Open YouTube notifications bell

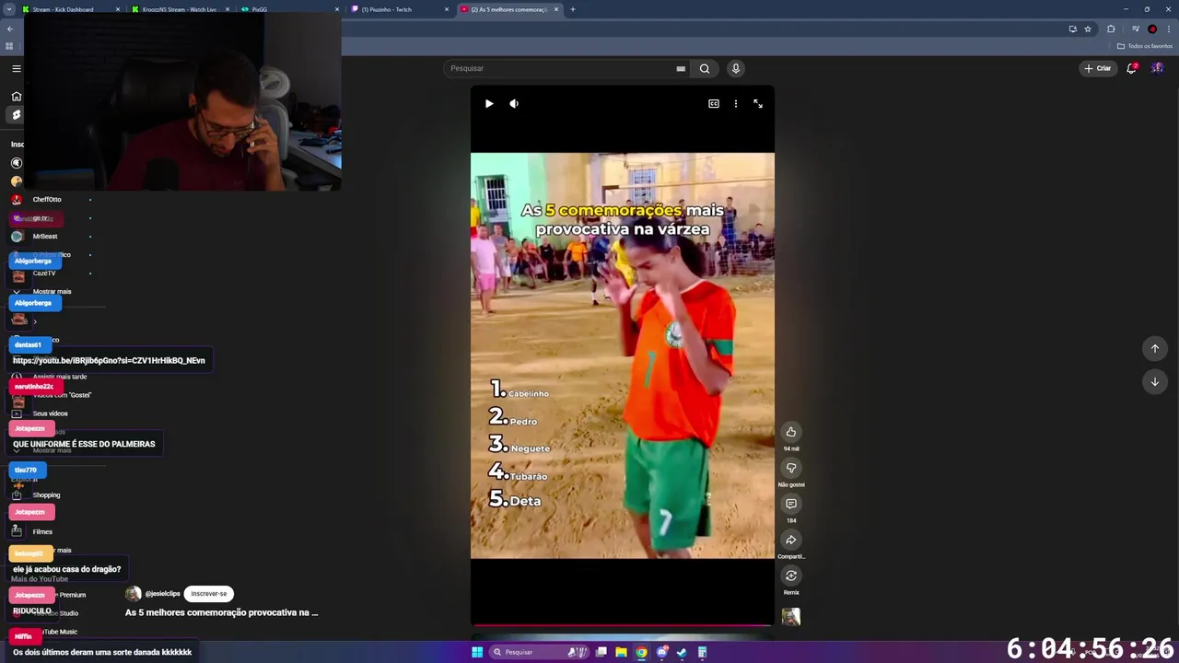click(1131, 68)
